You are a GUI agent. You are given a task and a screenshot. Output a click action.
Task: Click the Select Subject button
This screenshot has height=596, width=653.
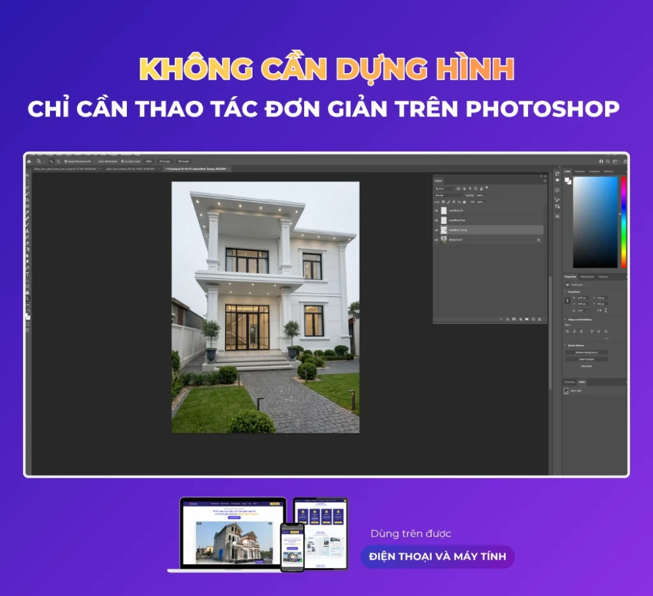[586, 359]
